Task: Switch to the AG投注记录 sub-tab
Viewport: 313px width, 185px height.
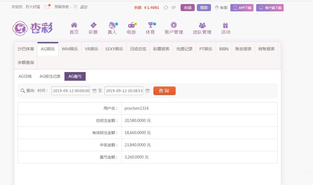Action: [x=50, y=76]
